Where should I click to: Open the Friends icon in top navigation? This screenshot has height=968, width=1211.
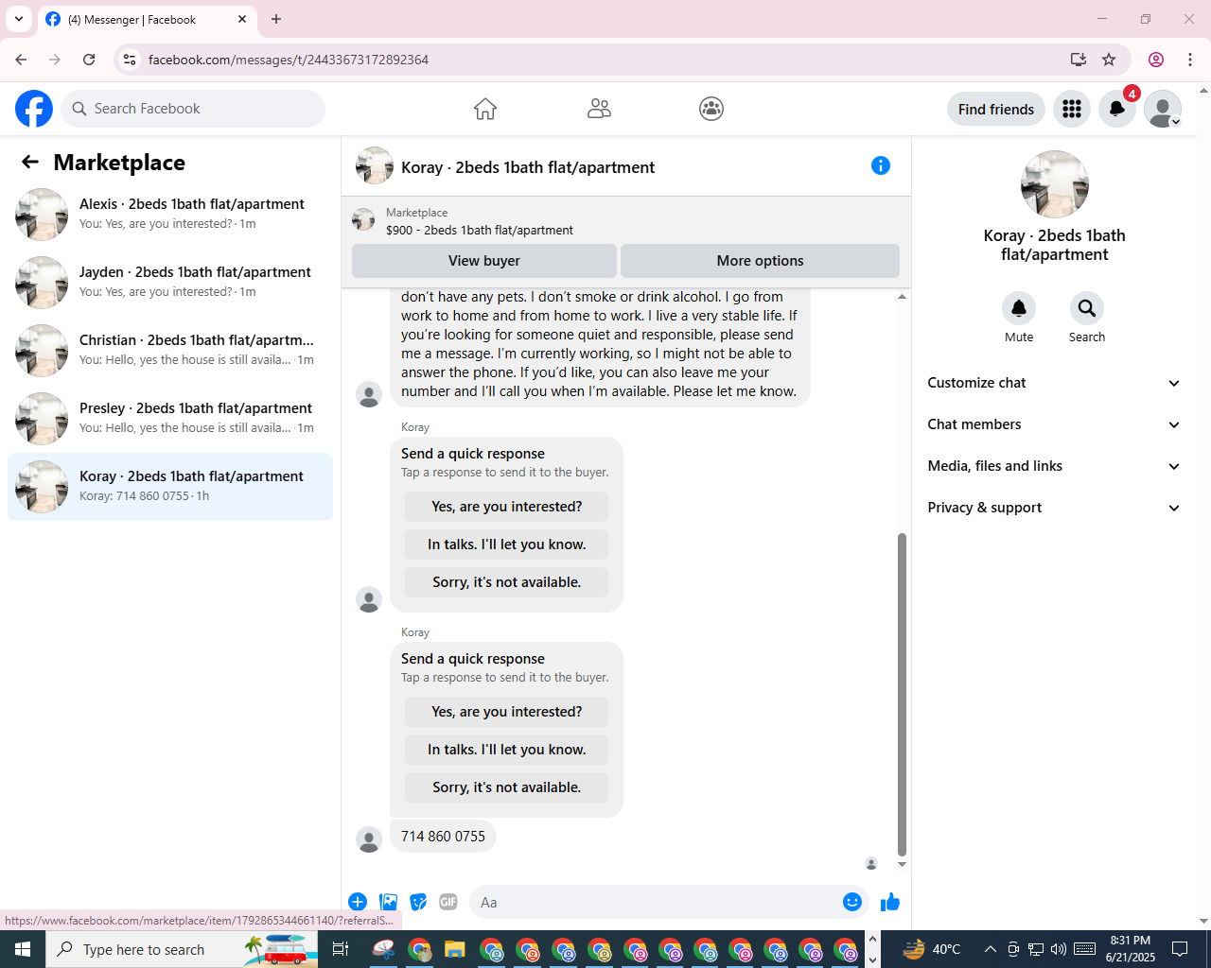click(599, 109)
